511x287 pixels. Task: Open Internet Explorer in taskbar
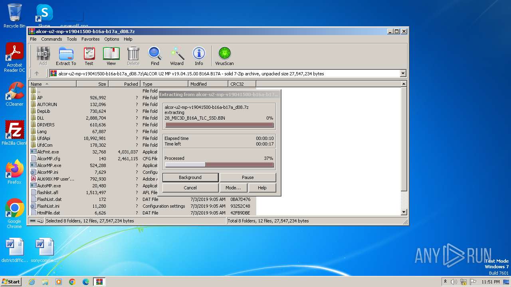click(32, 282)
